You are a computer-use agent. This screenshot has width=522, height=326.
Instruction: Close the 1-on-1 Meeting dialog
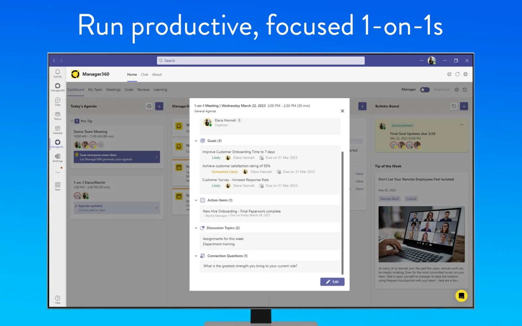(x=342, y=111)
